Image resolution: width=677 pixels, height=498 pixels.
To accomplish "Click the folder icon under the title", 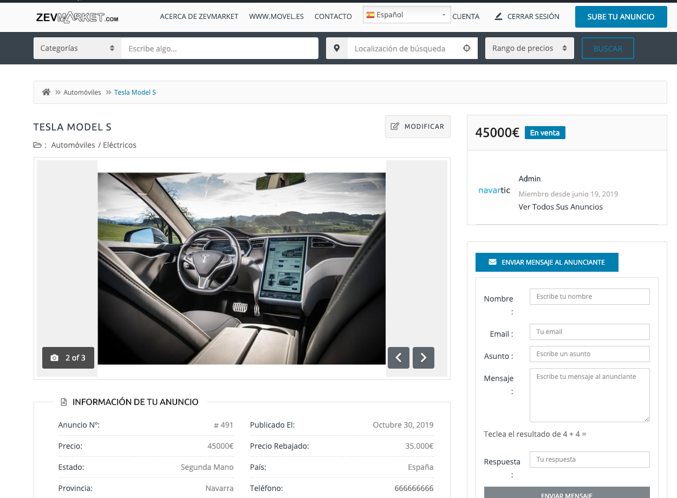I will [x=37, y=145].
